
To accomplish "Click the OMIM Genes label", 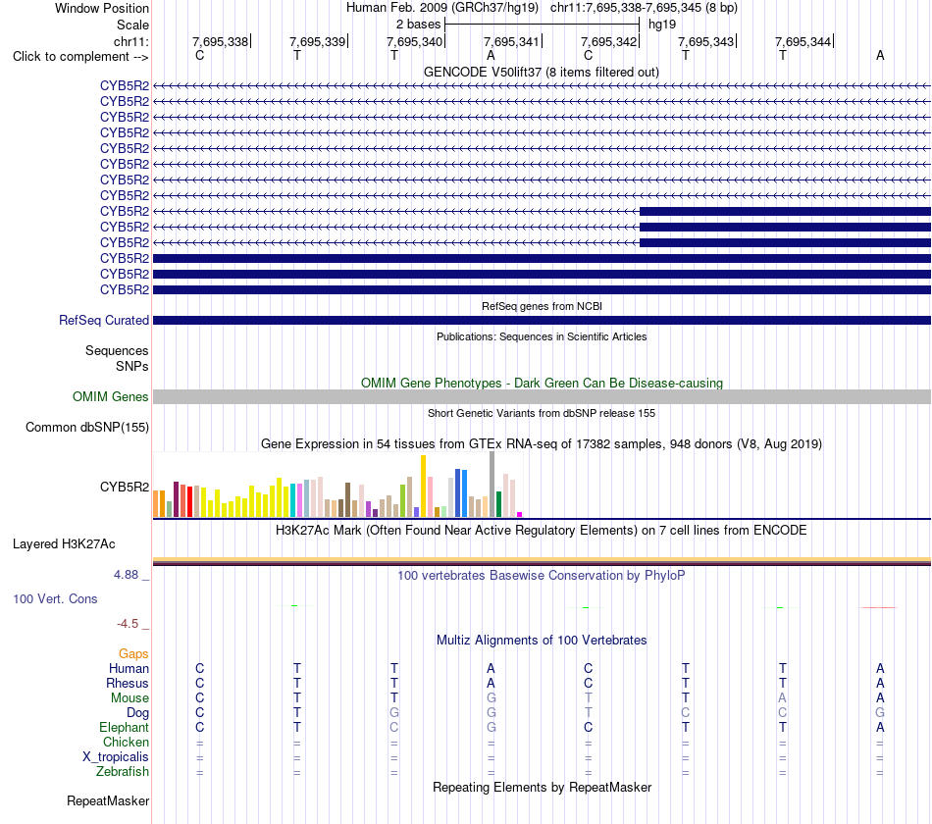I will click(x=110, y=396).
